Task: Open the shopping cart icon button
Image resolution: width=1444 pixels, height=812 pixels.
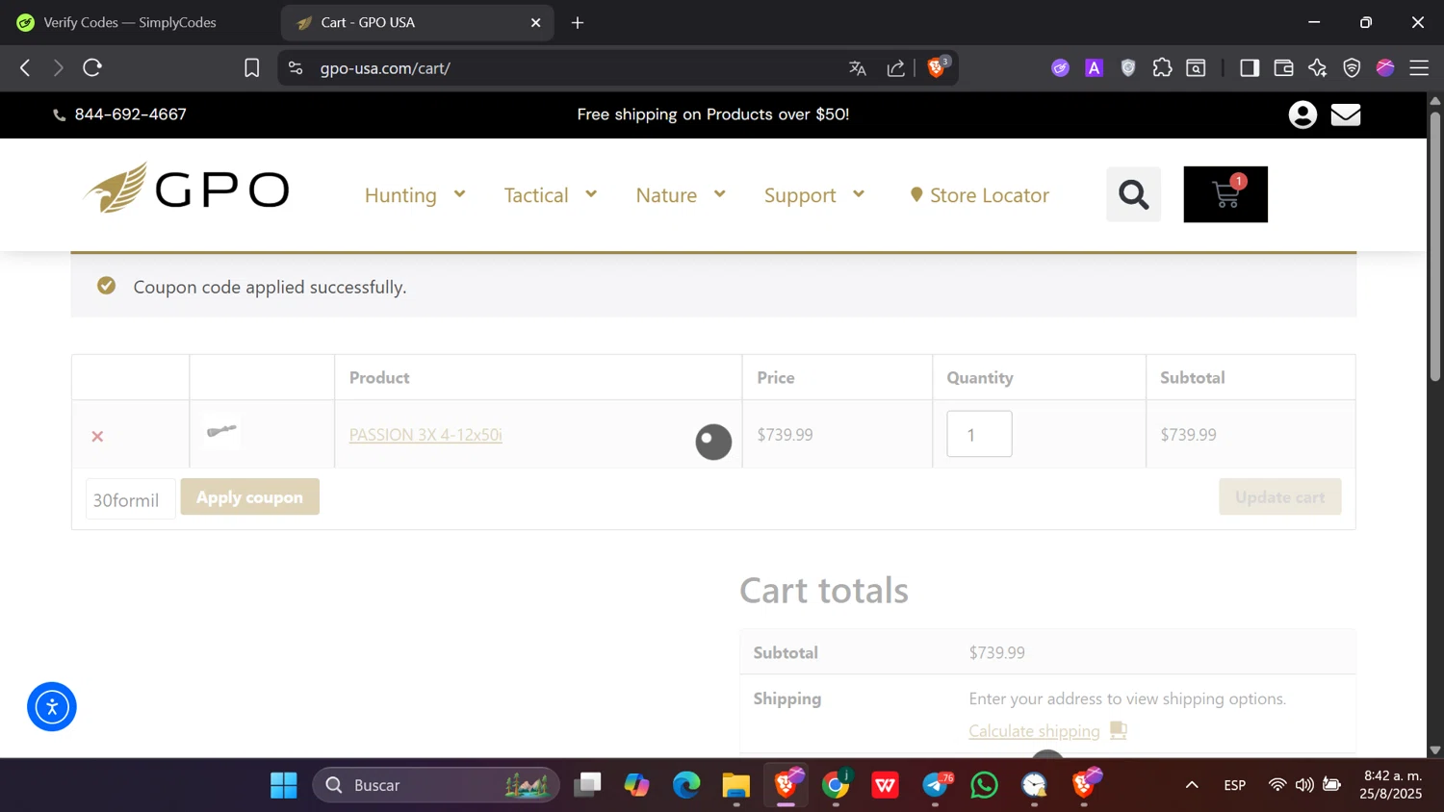Action: click(1225, 194)
